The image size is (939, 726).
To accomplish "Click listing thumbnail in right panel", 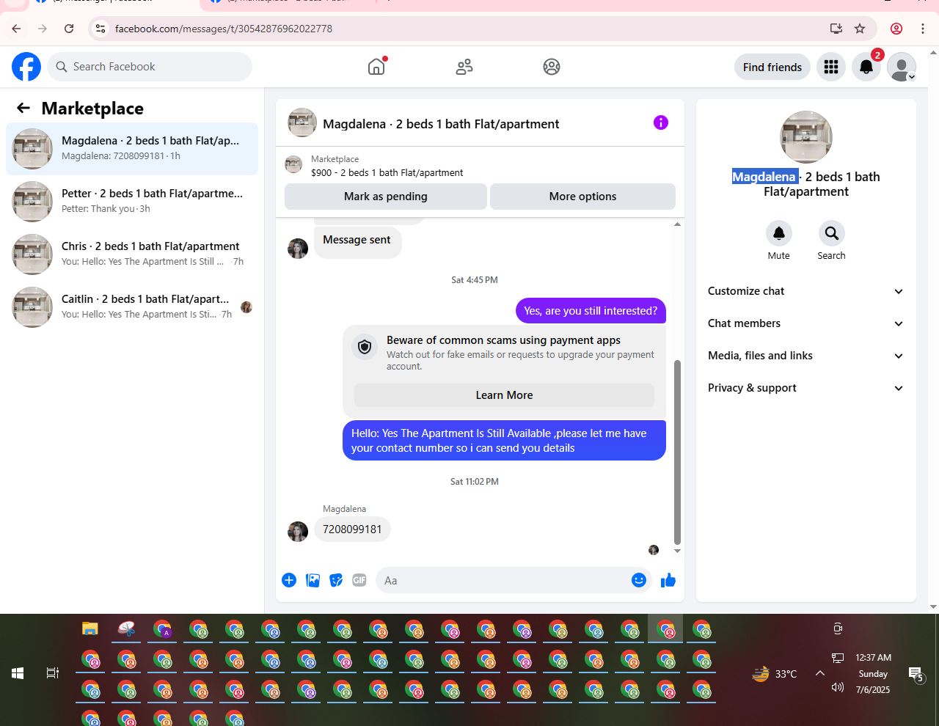I will (806, 137).
